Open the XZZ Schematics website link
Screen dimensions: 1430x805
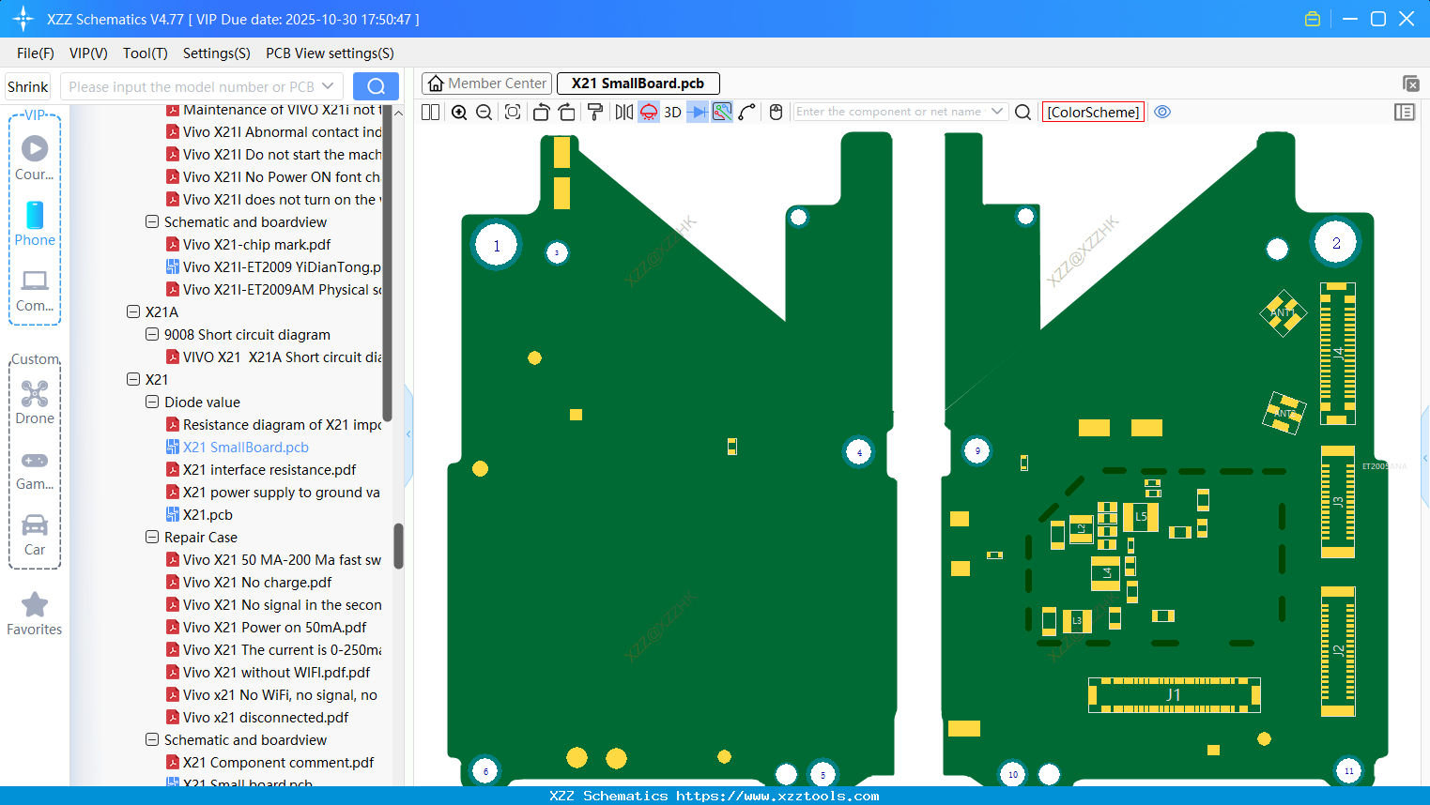[x=715, y=796]
